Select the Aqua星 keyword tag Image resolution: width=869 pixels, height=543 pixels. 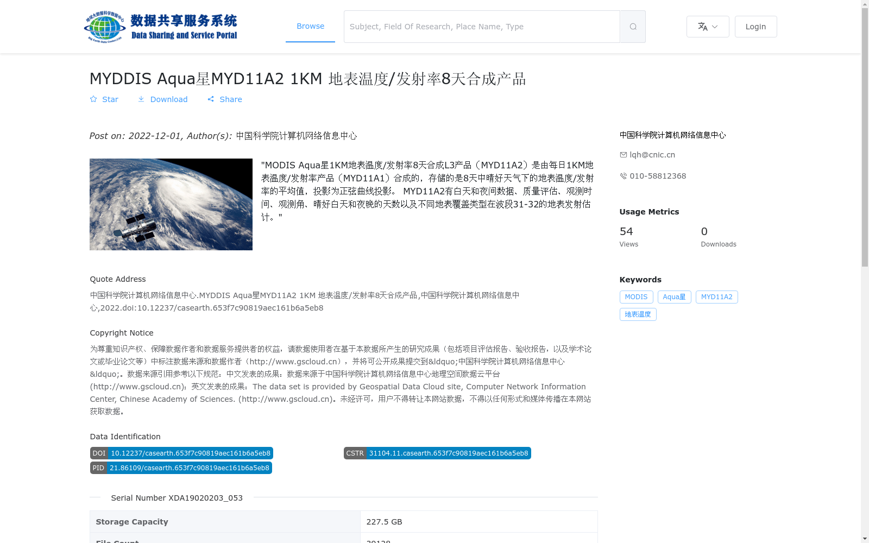(x=674, y=297)
